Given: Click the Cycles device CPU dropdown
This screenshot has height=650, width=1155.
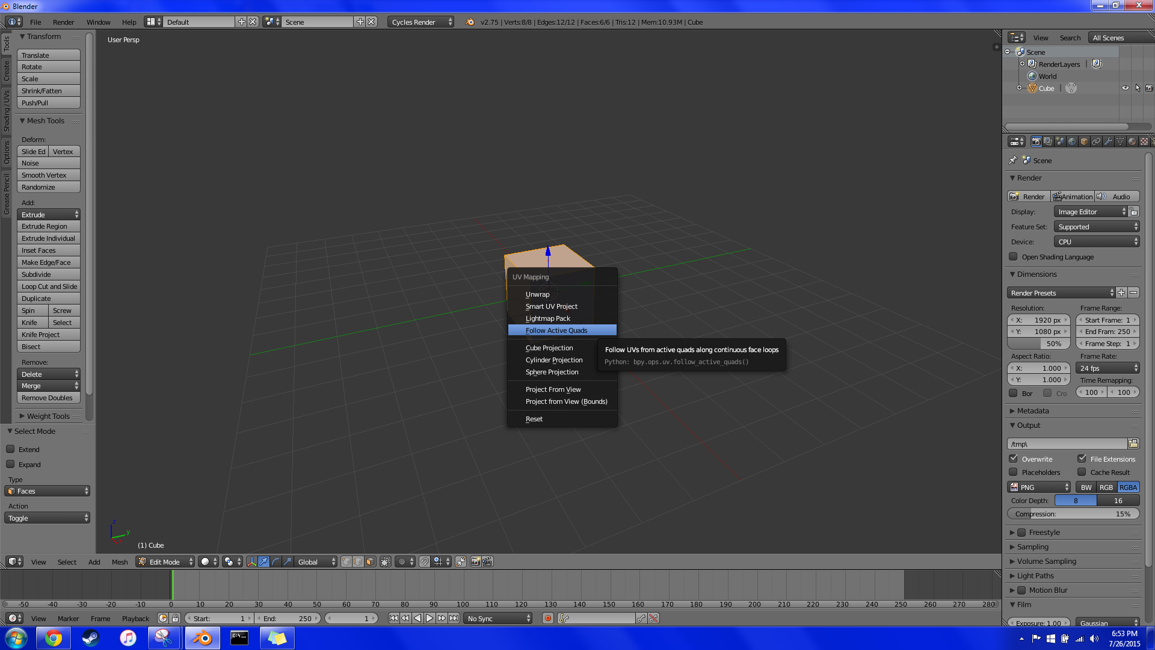Looking at the screenshot, I should click(1096, 241).
